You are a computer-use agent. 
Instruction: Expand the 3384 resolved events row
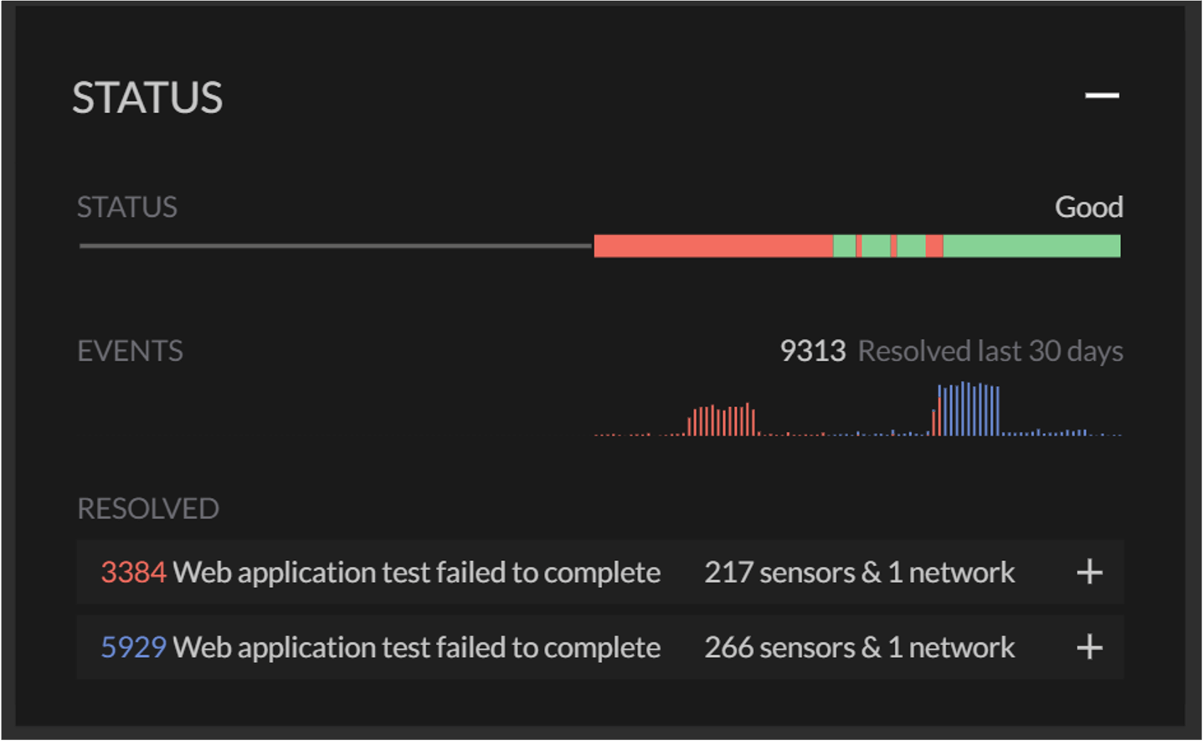[x=1089, y=573]
